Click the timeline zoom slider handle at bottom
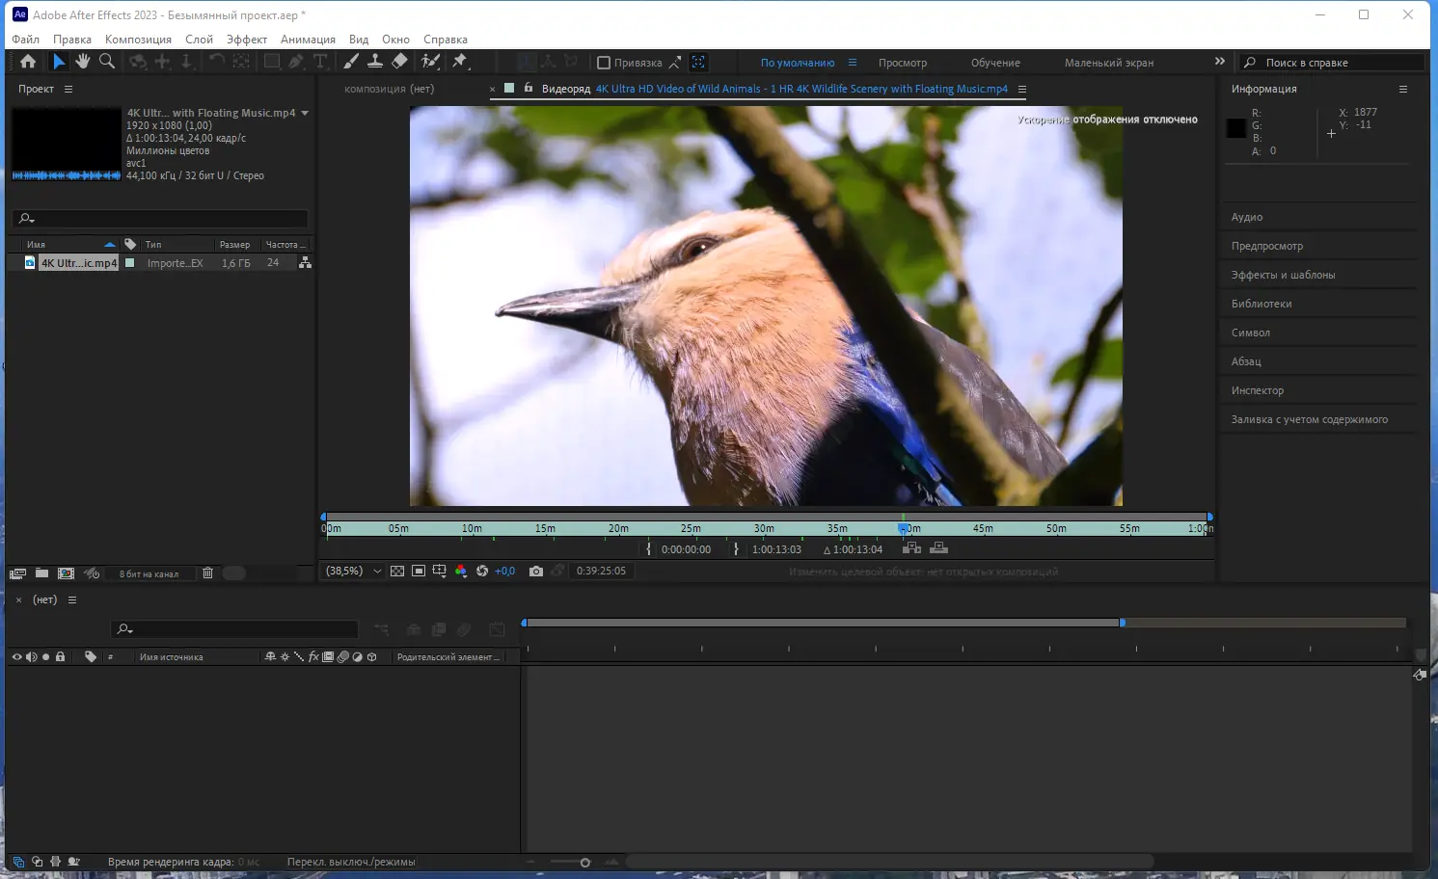The width and height of the screenshot is (1438, 879). (x=585, y=863)
